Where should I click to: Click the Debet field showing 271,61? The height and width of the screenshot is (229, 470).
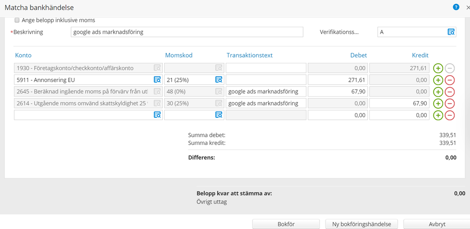point(338,80)
